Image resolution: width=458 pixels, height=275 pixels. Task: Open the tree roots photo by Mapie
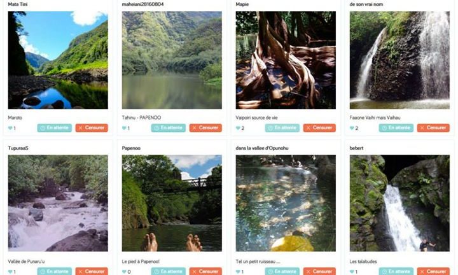286,60
